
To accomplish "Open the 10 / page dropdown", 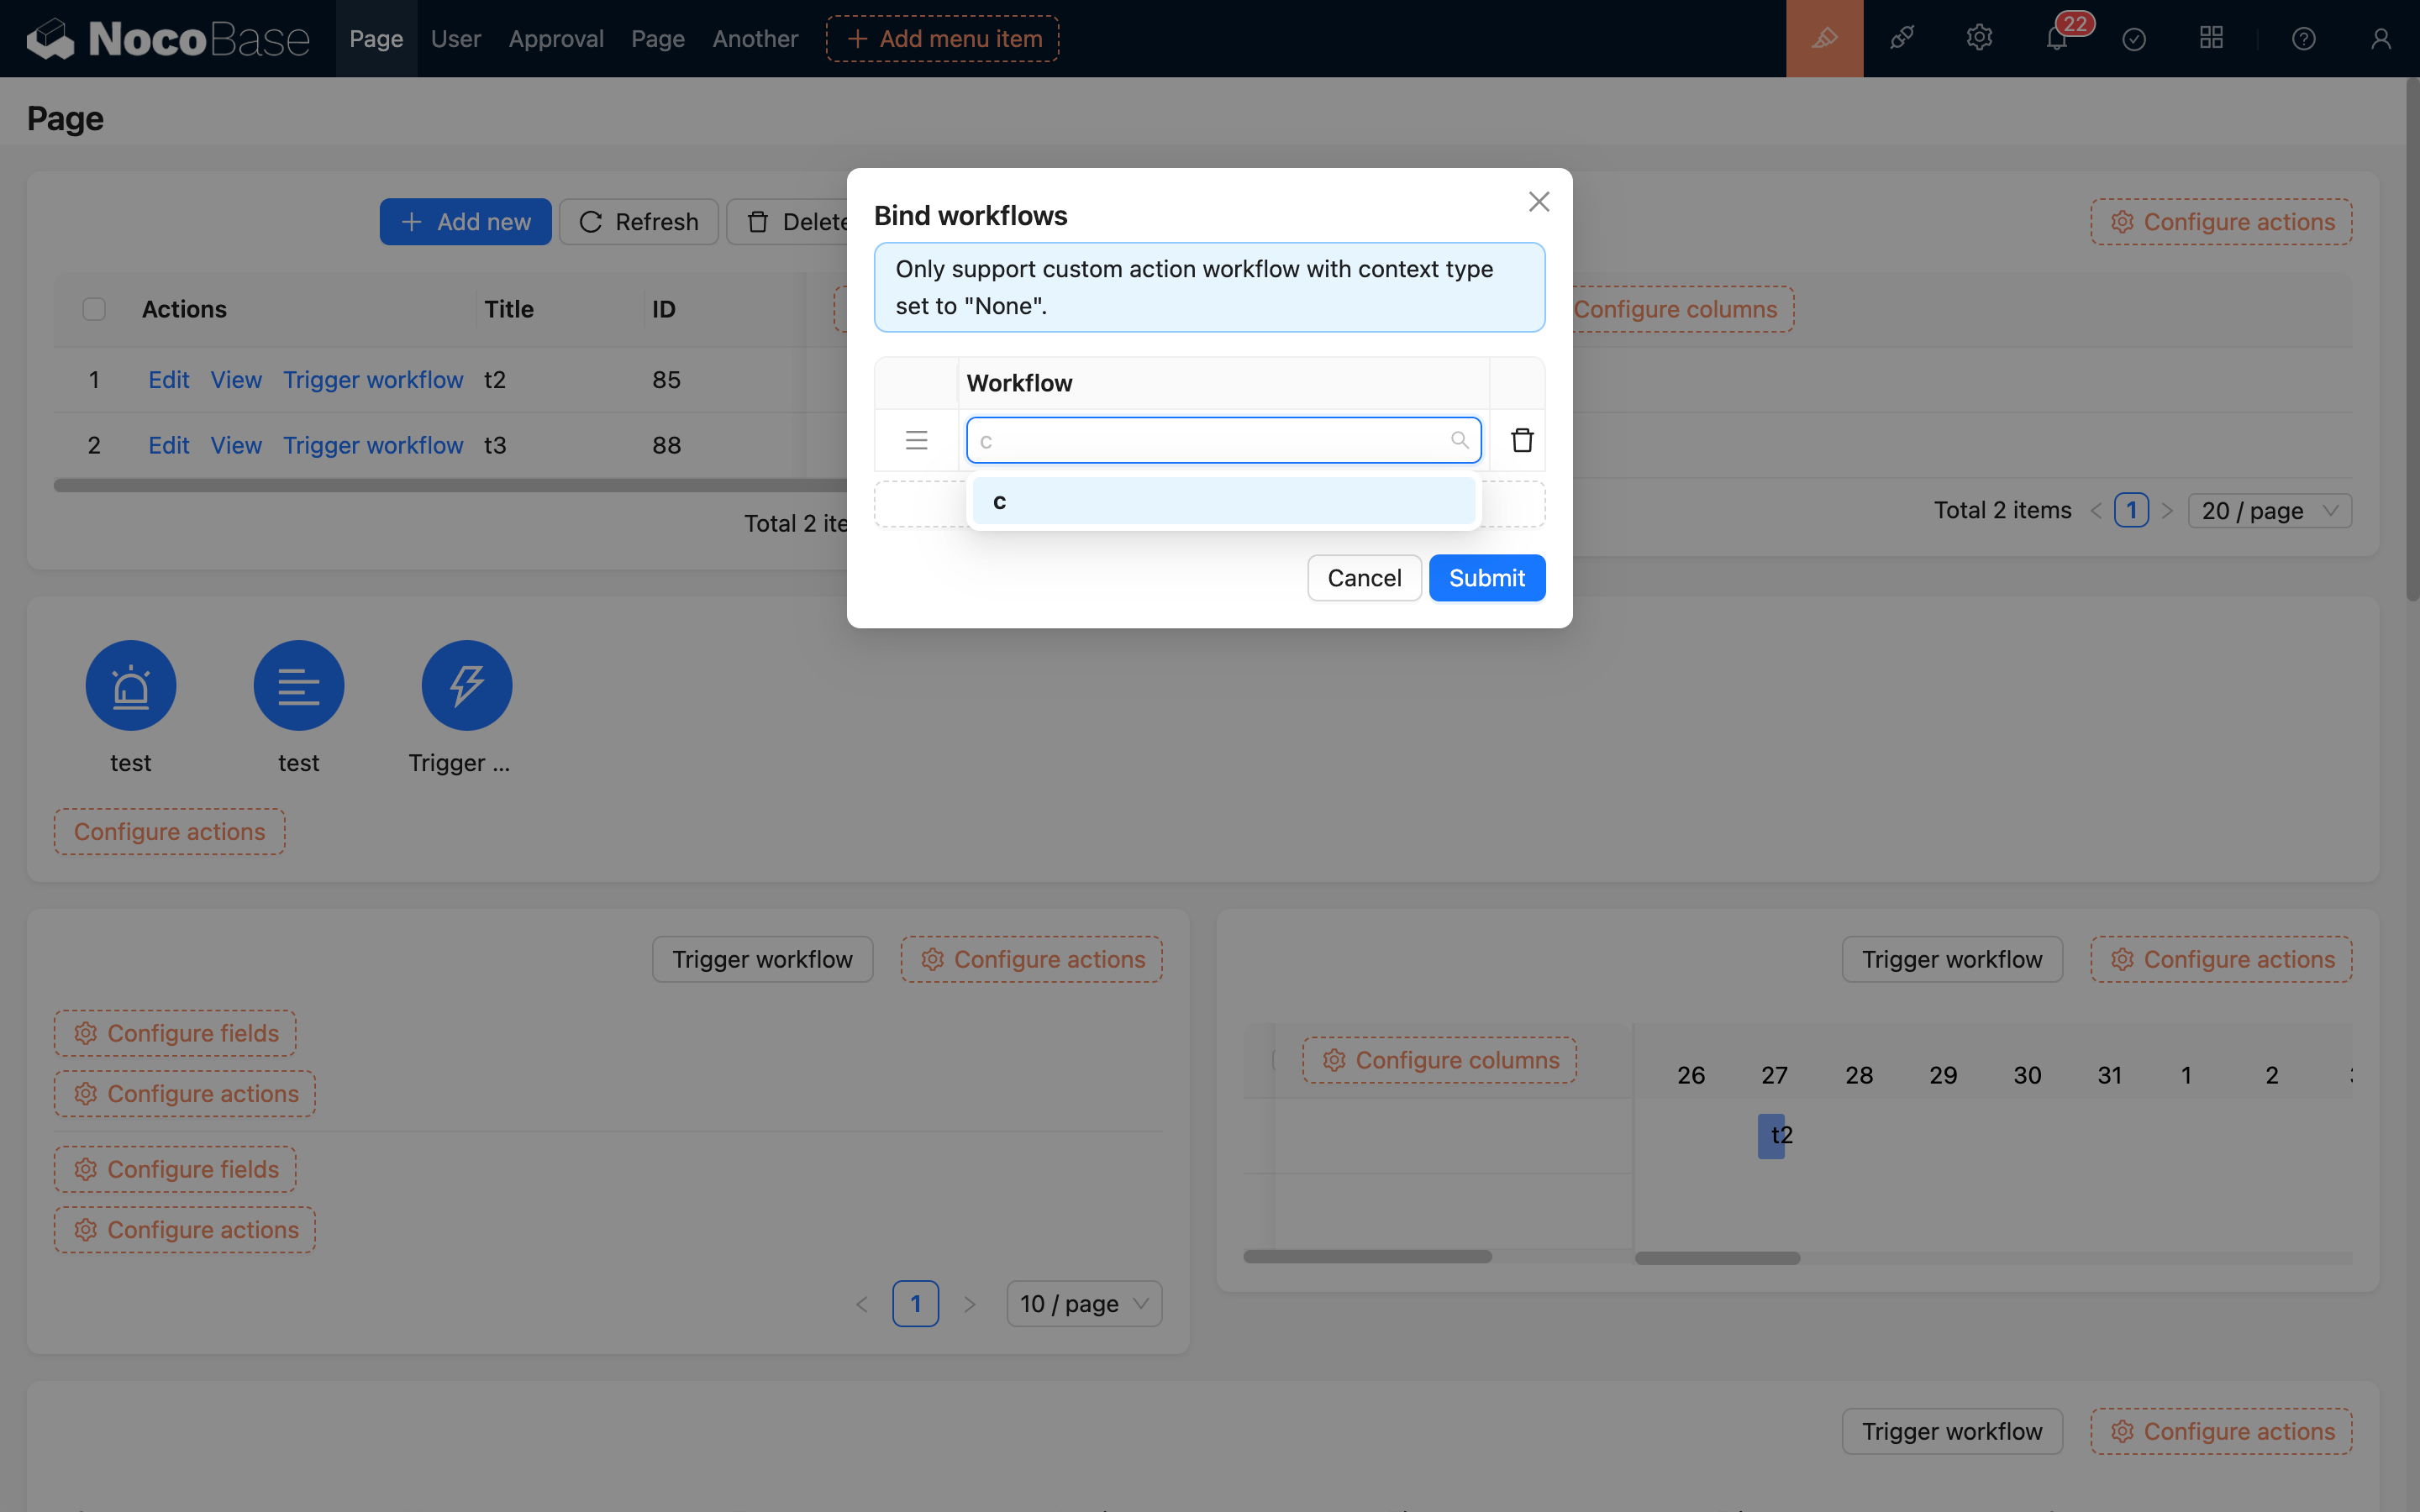I will pos(1083,1303).
